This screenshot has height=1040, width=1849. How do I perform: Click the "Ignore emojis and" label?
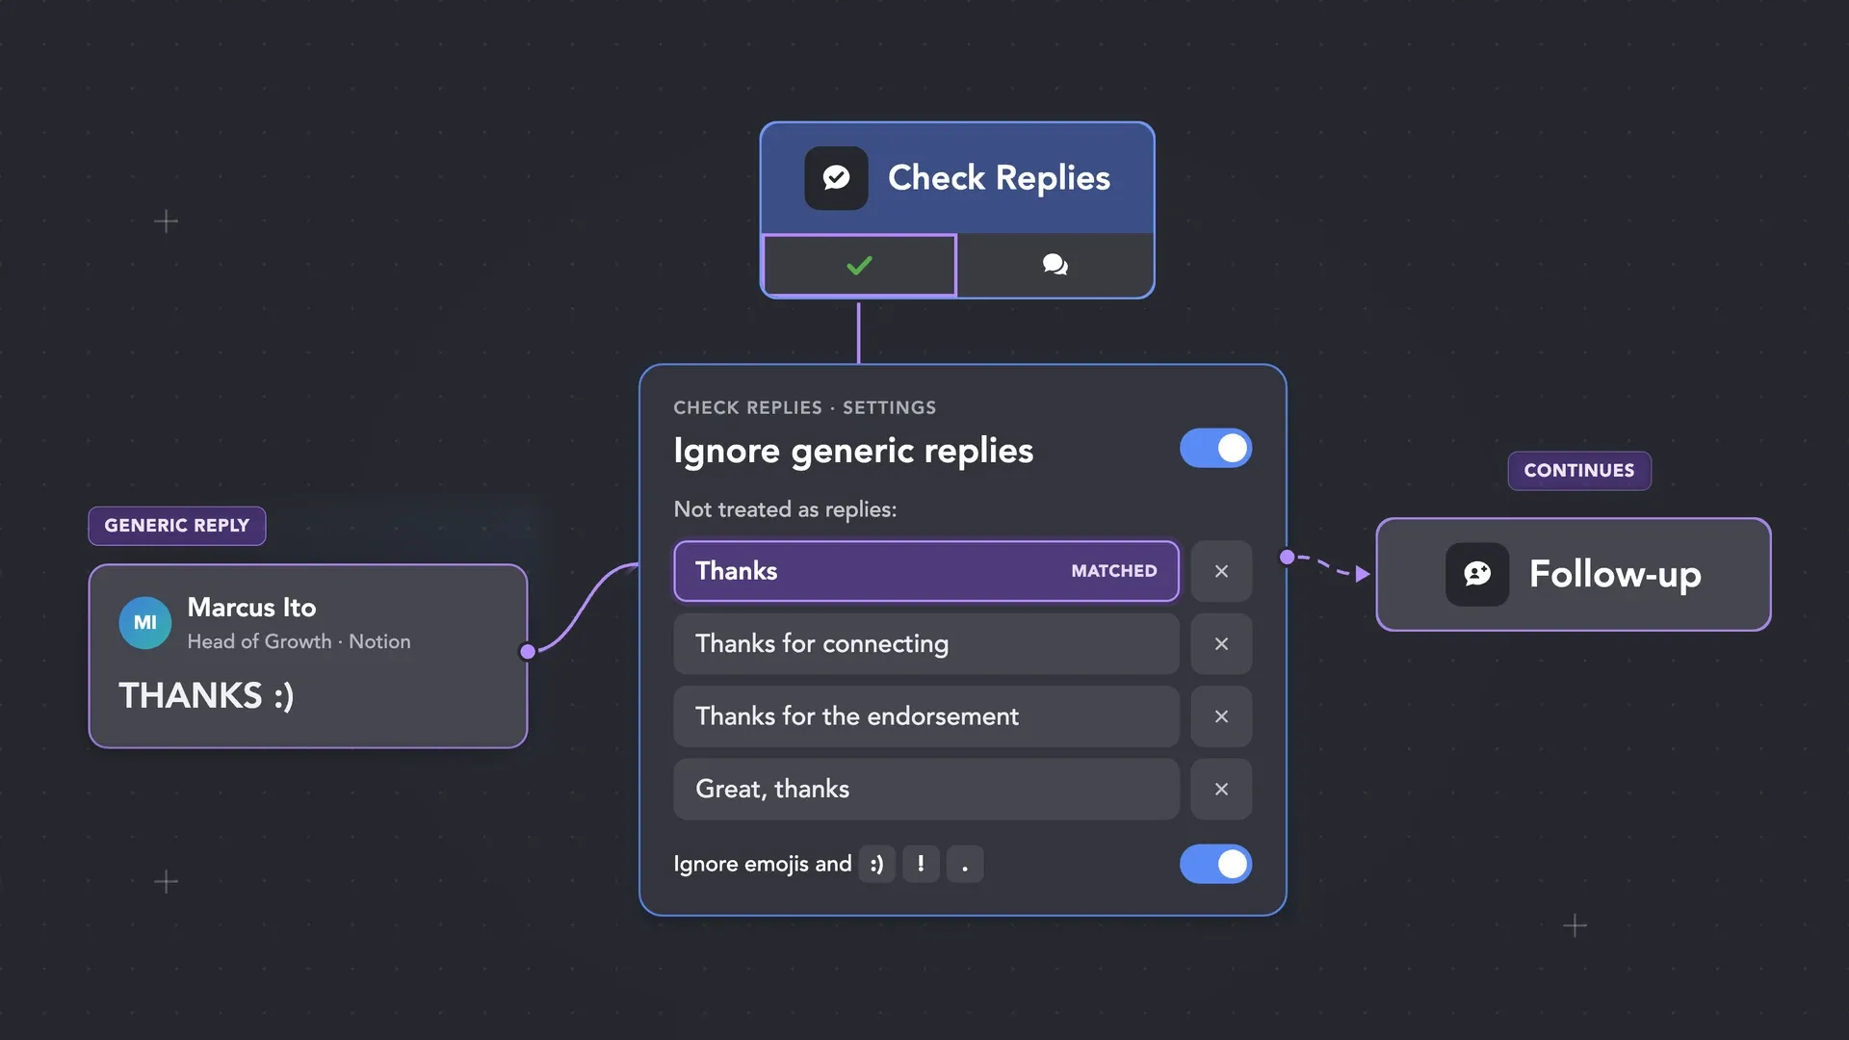tap(763, 864)
